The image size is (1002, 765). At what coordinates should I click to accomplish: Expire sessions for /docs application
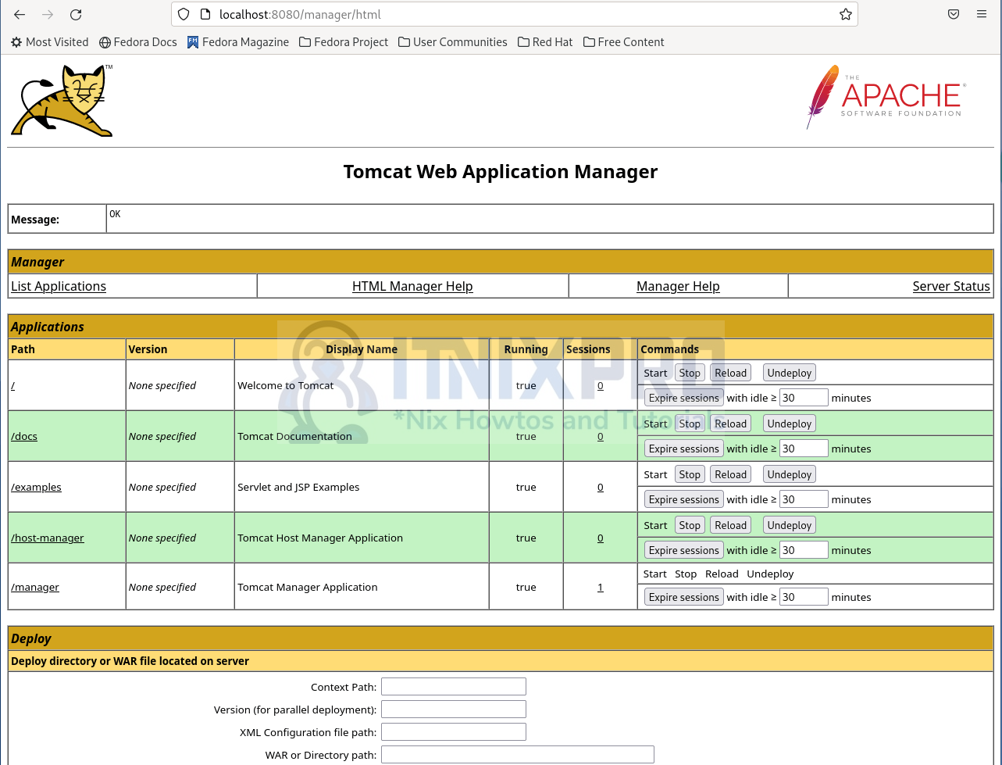(x=684, y=449)
